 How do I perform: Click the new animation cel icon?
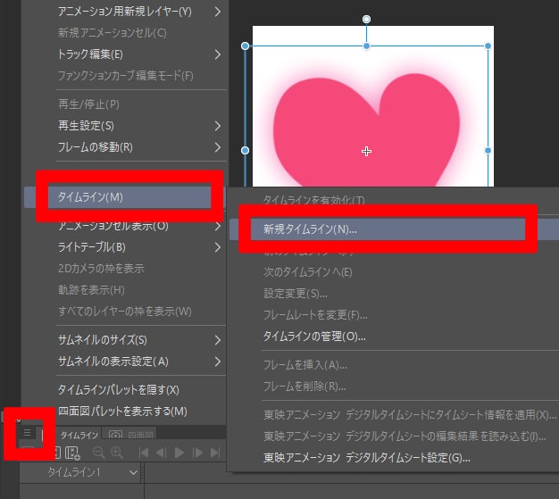point(73,453)
